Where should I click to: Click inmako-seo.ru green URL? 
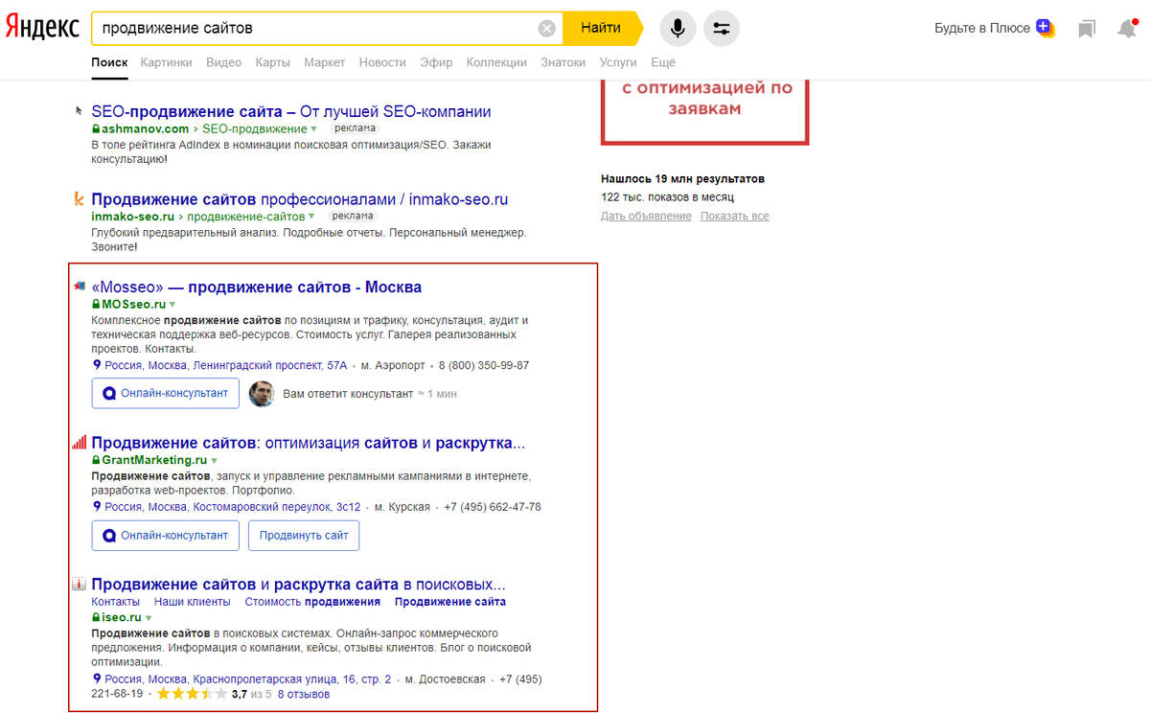(134, 217)
